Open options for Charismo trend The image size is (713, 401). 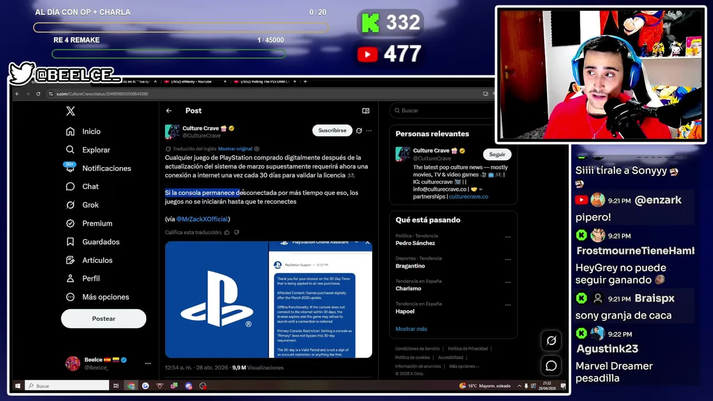507,282
